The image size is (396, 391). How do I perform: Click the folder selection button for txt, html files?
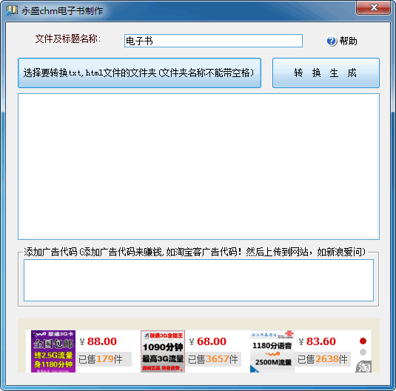pyautogui.click(x=139, y=73)
